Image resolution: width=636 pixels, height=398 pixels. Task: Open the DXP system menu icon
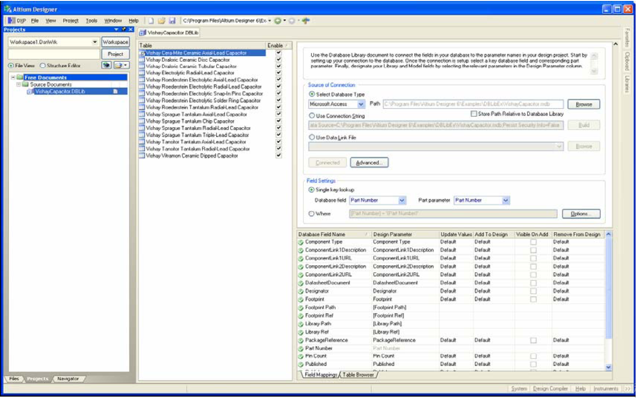11,21
